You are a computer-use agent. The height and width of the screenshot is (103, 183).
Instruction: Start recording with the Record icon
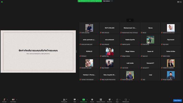92,100
